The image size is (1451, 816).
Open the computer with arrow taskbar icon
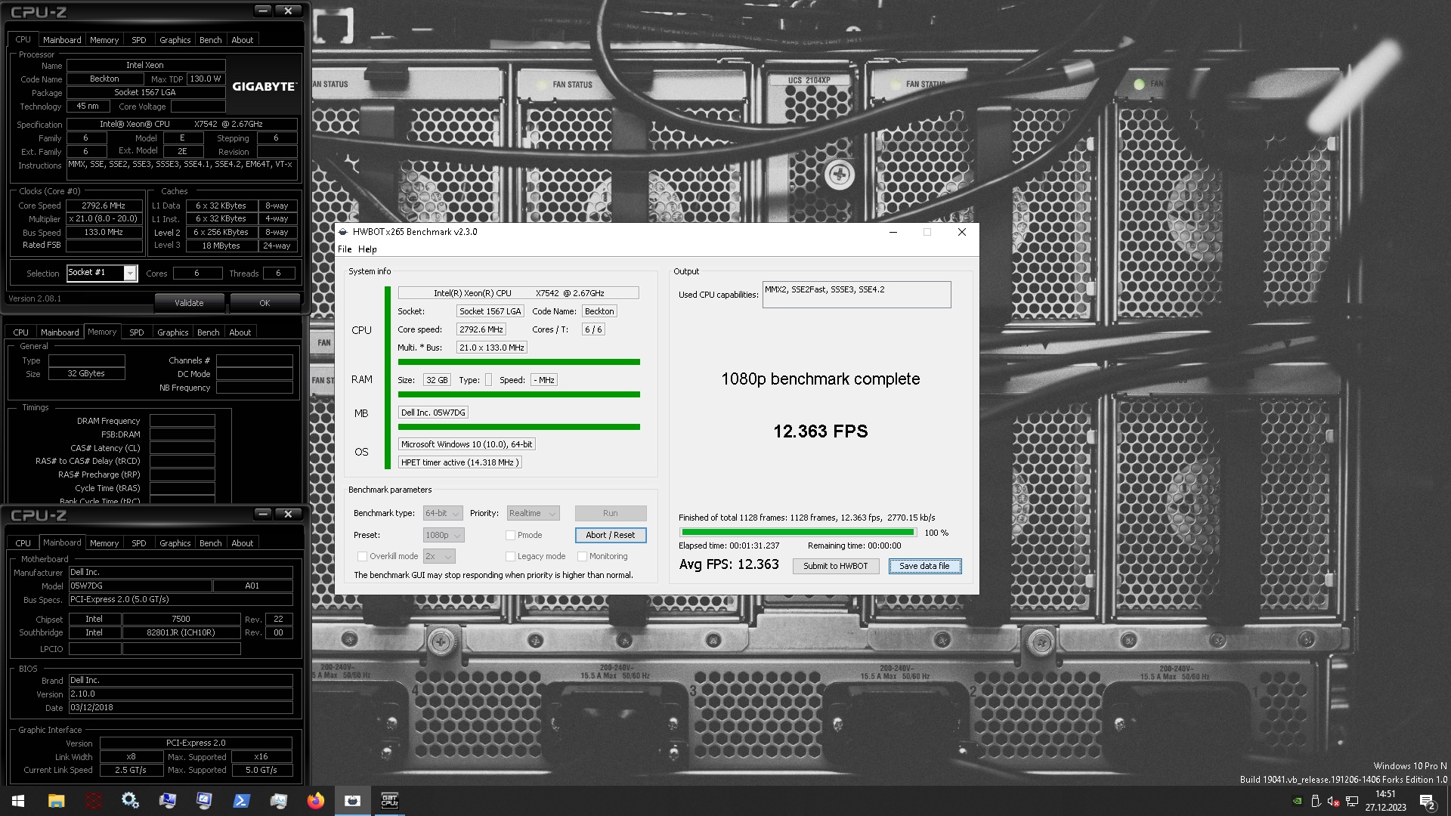[167, 801]
